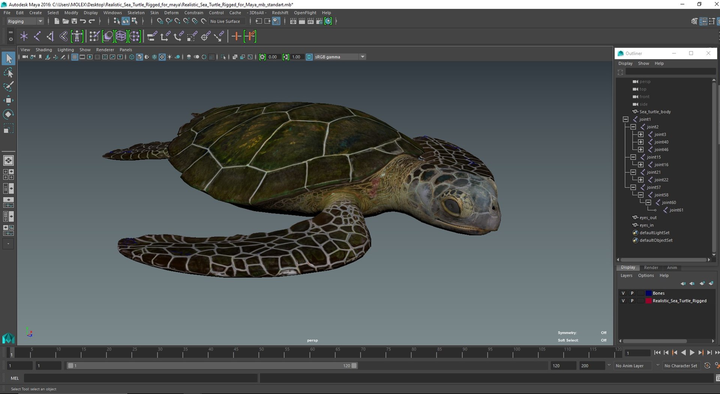
Task: Expand joint16 in the Outliner
Action: pyautogui.click(x=640, y=165)
